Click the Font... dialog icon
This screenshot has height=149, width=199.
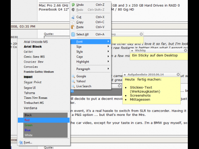pos(21,142)
